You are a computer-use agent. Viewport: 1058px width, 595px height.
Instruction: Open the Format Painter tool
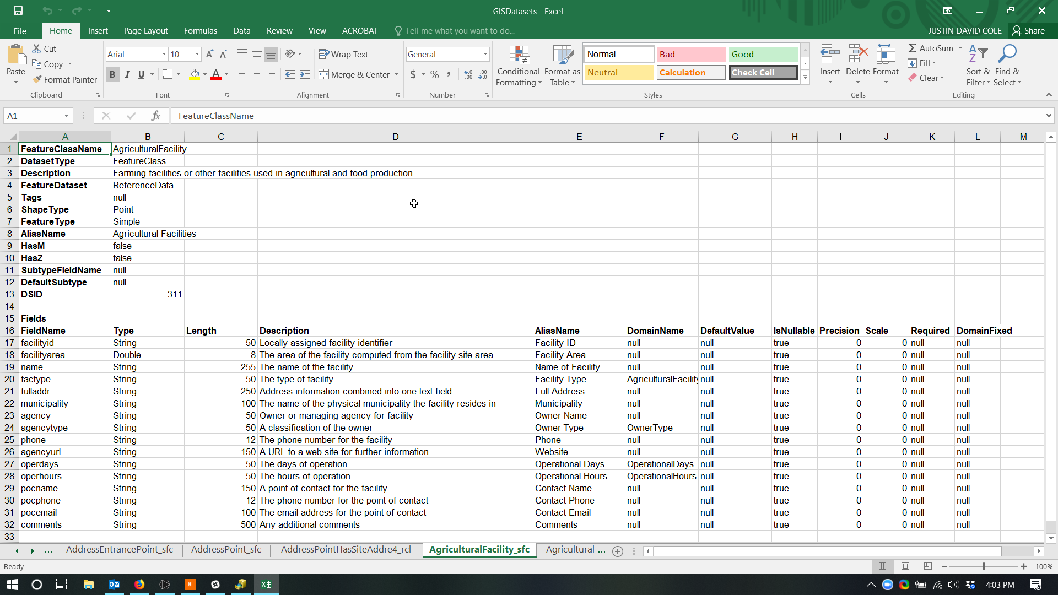click(64, 79)
